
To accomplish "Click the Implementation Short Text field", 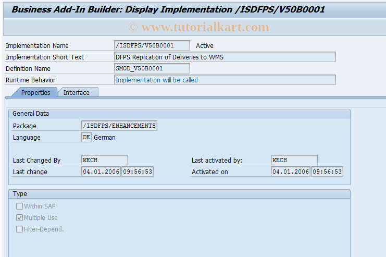I will tap(225, 57).
